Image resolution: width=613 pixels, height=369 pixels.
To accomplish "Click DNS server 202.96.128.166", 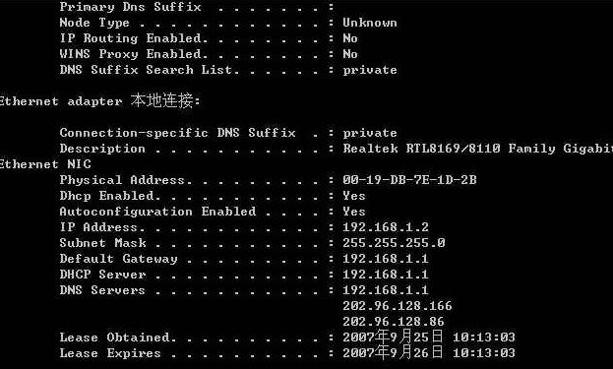I will pos(398,306).
